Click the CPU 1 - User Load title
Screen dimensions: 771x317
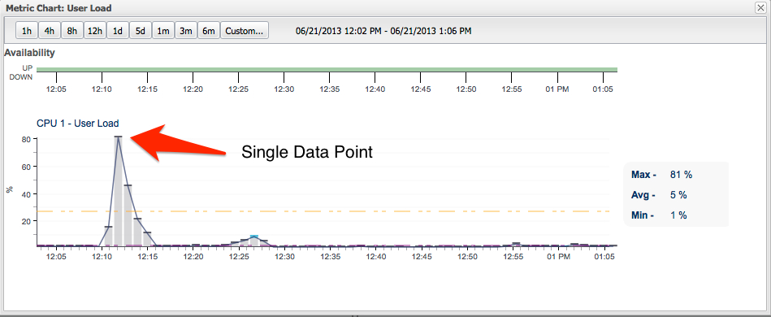[x=78, y=124]
